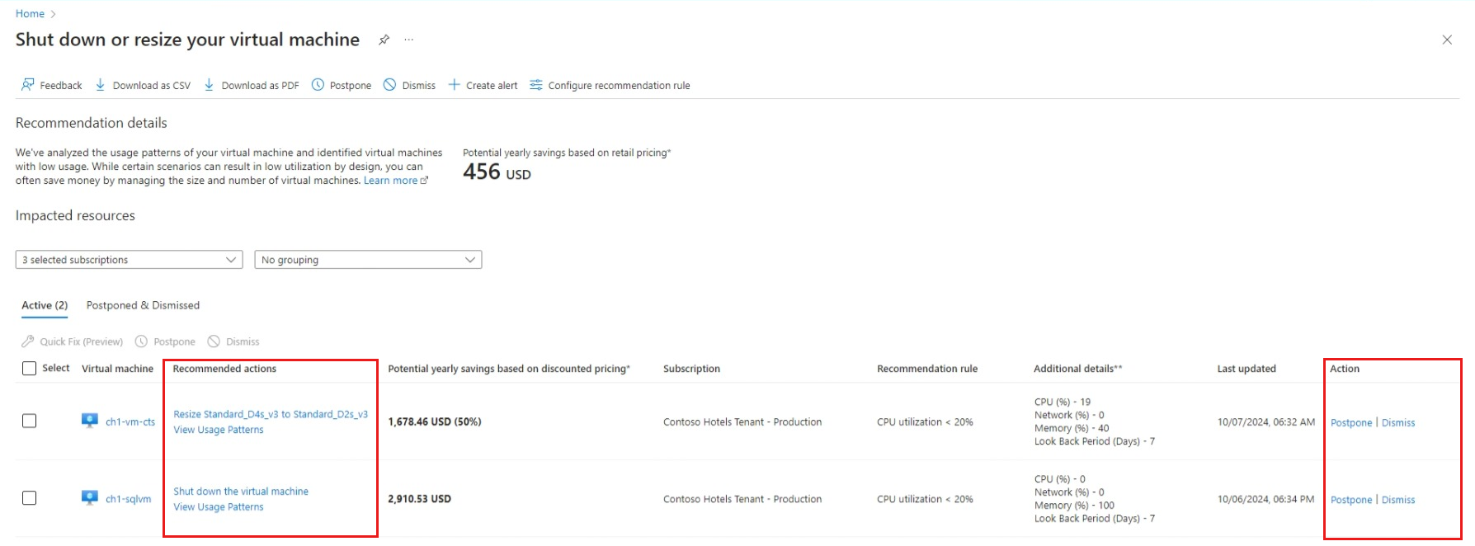Go to Home in the breadcrumb
Viewport: 1475px width, 546px height.
click(x=30, y=14)
